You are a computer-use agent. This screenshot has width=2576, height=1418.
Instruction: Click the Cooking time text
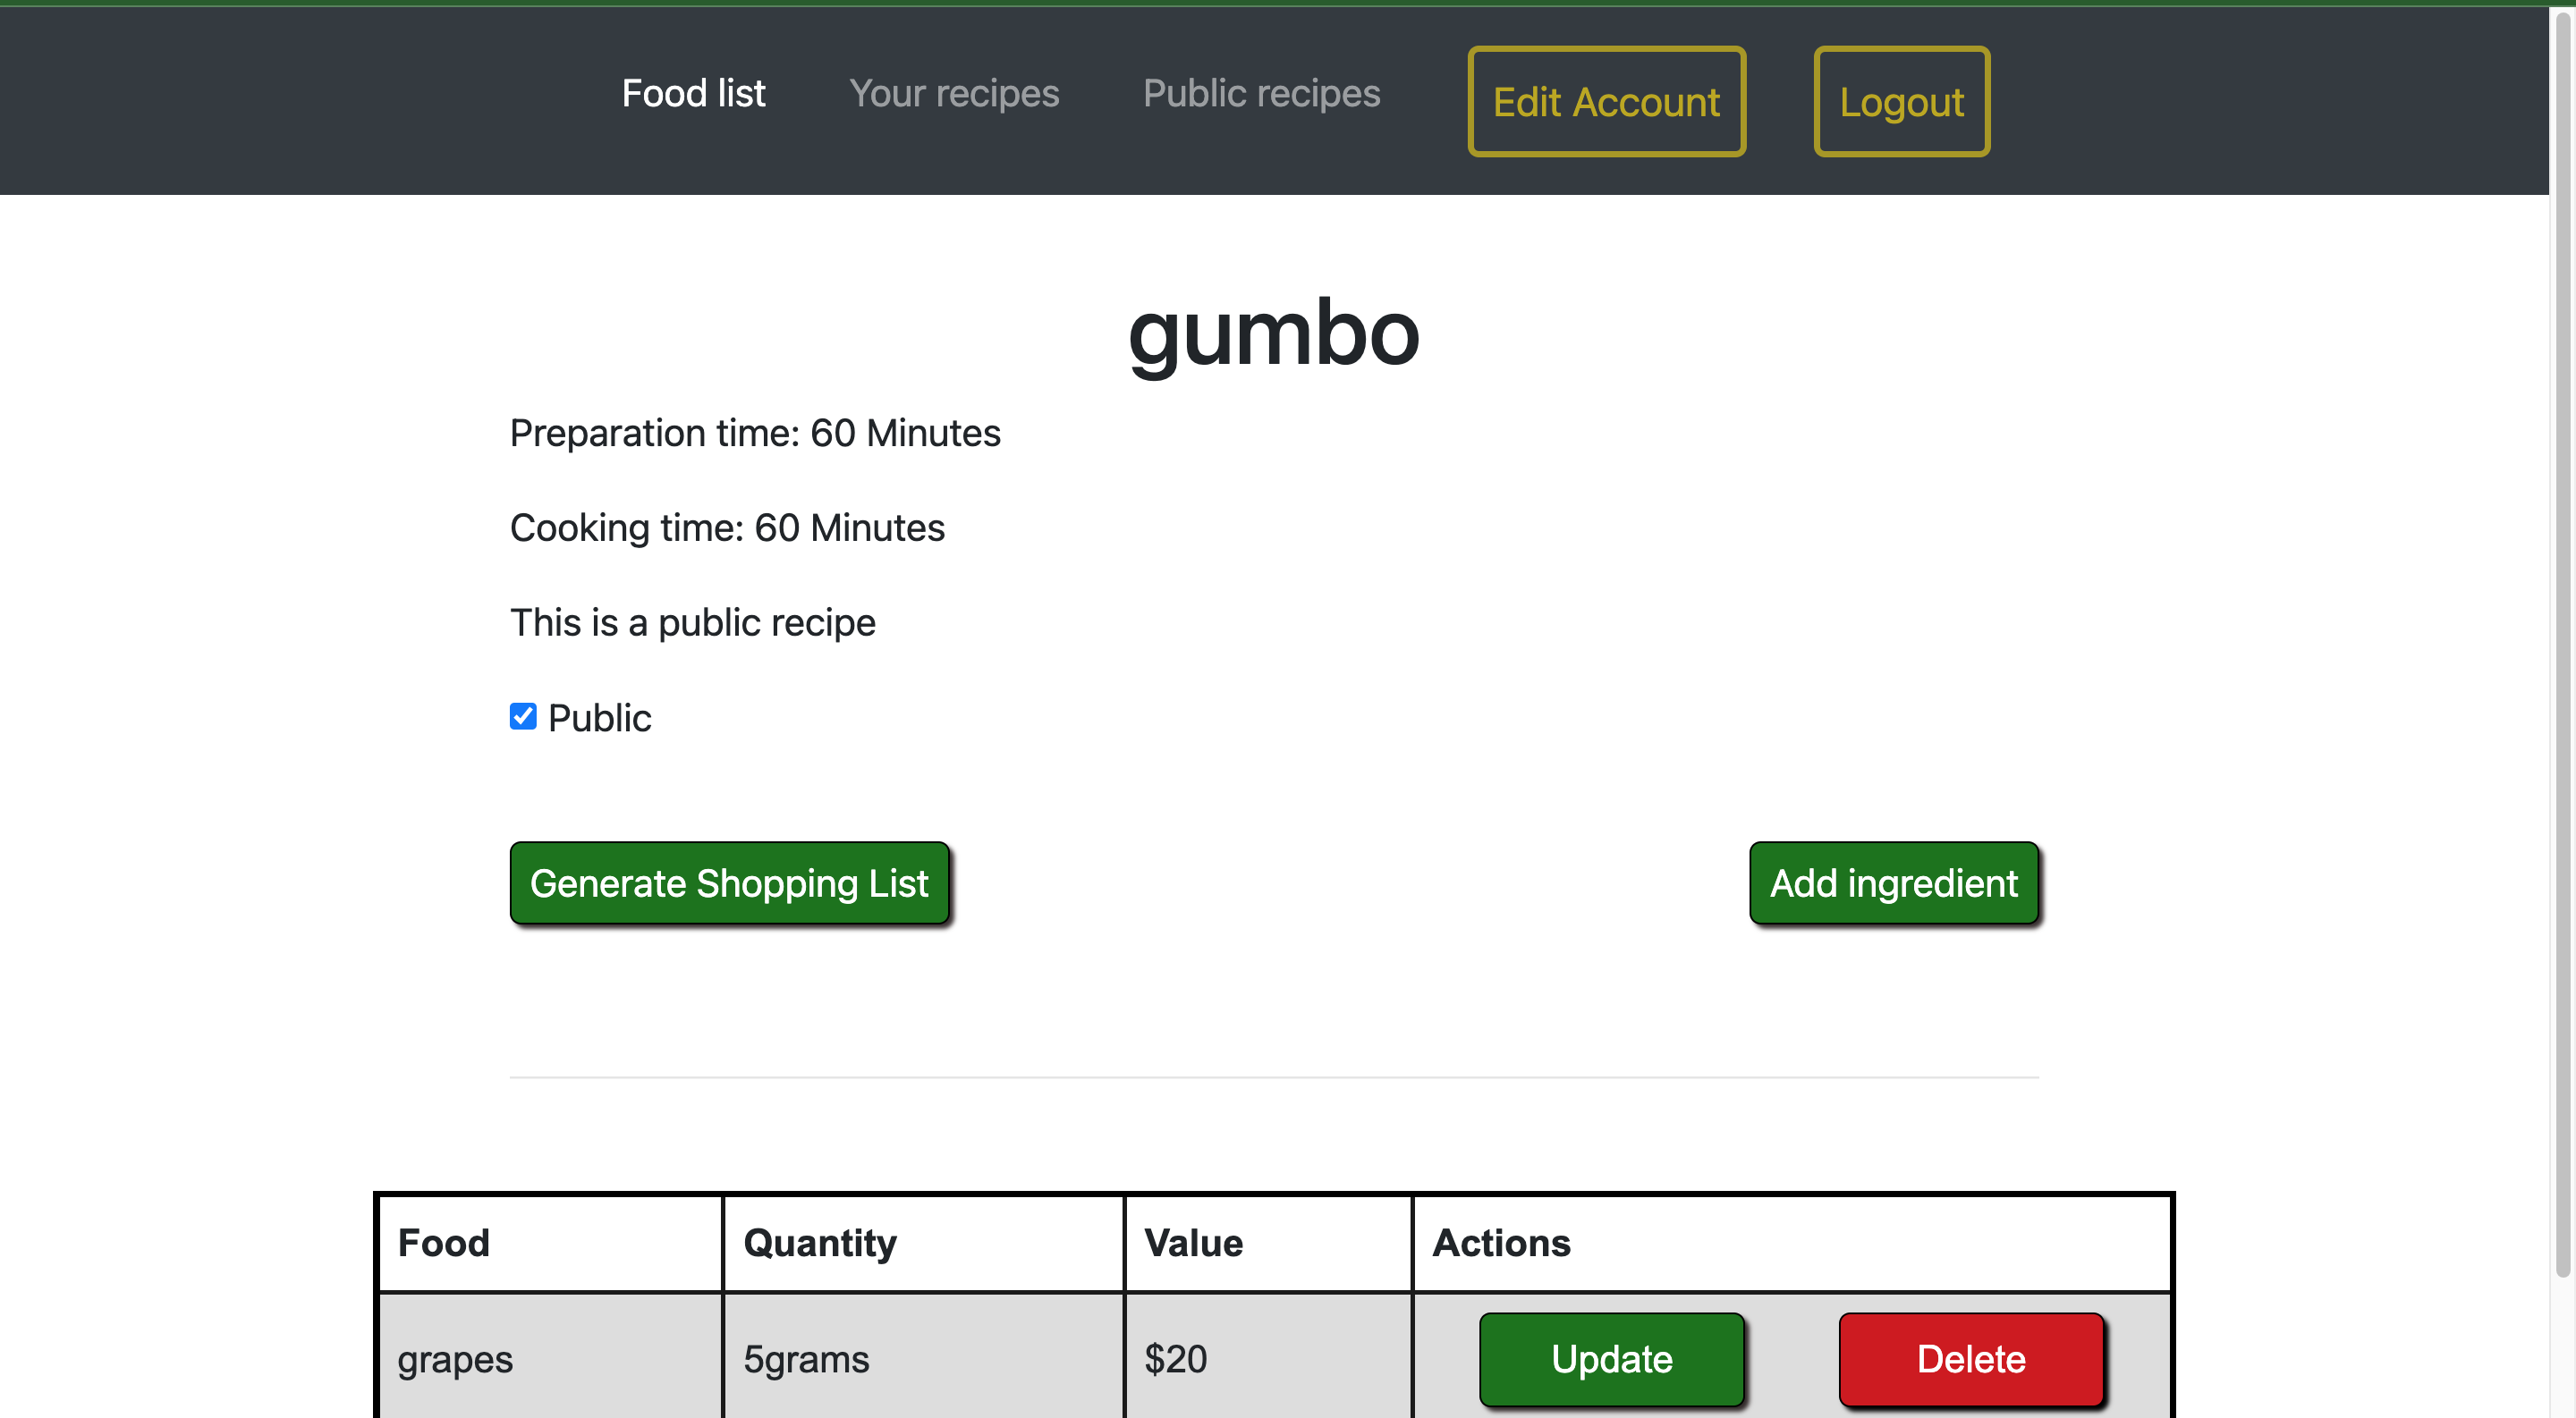tap(727, 527)
